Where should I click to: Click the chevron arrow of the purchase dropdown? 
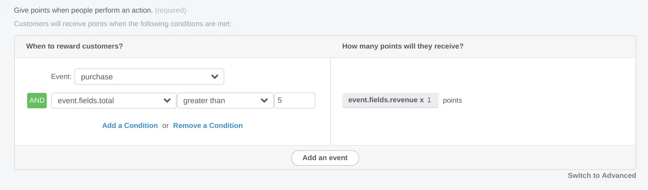215,77
